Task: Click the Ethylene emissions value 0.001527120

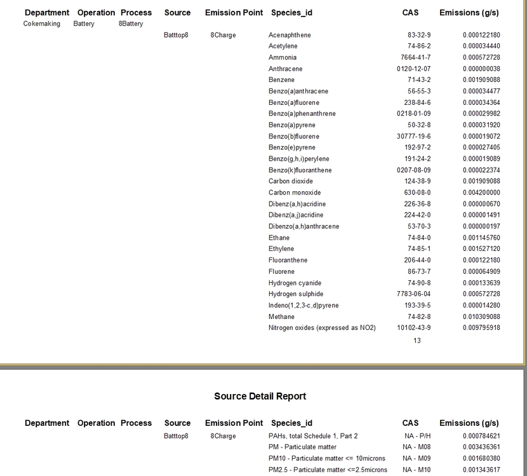Action: (481, 249)
